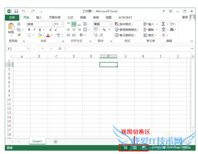Click the 删除 delete cells button

click(149, 30)
